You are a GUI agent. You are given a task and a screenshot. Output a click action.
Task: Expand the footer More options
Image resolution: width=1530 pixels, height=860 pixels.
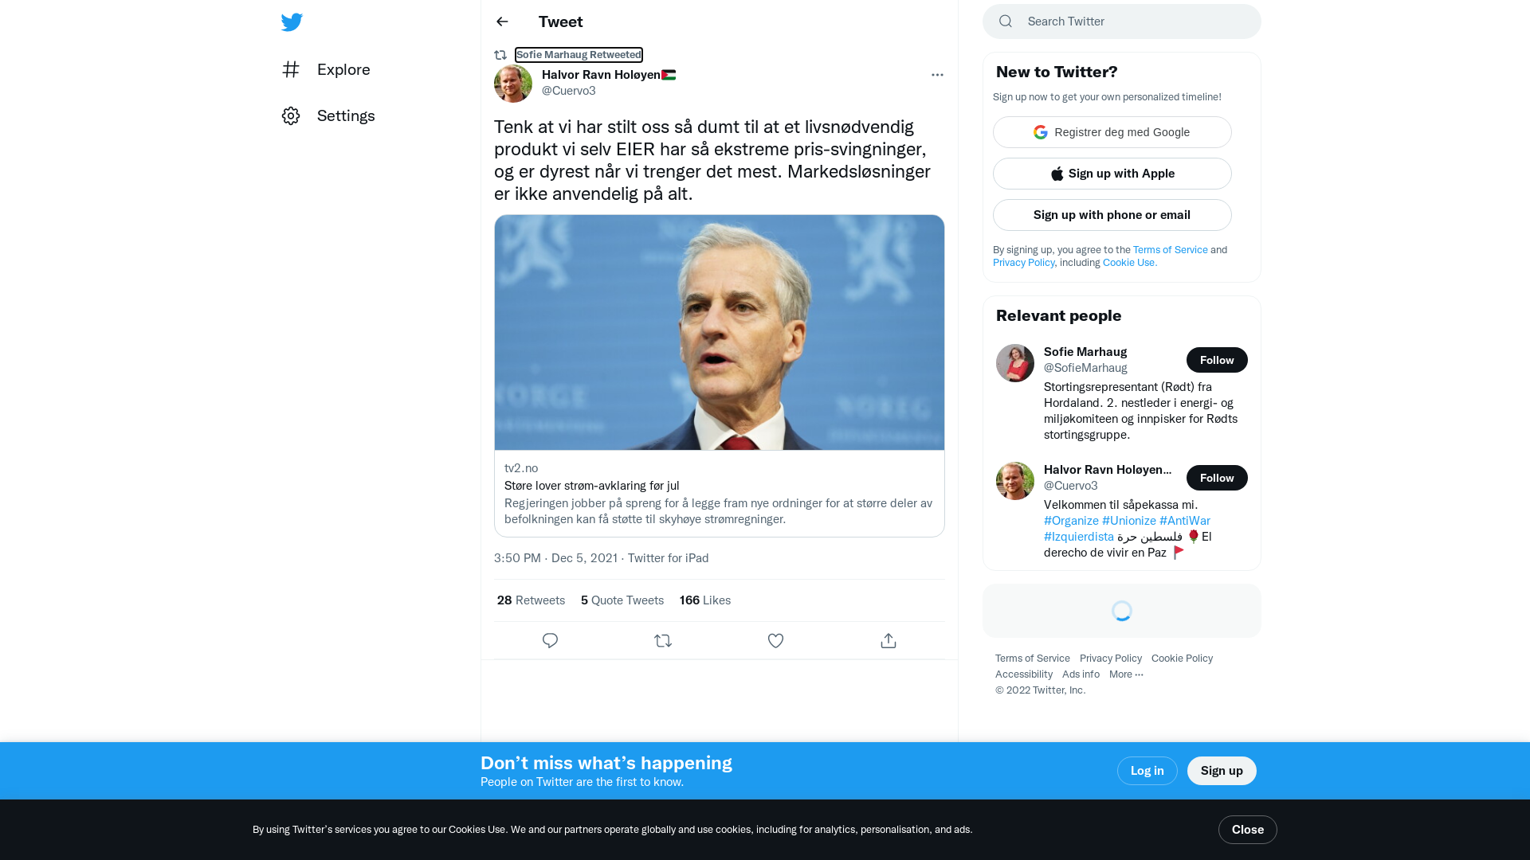tap(1126, 674)
